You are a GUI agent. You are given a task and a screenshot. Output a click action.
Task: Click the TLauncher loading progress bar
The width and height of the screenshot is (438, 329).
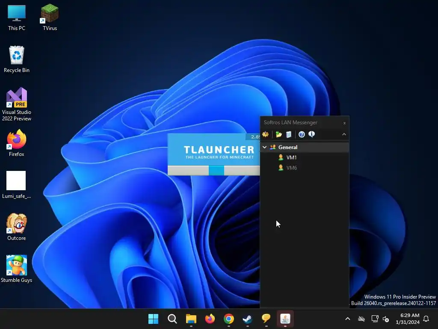tap(214, 170)
